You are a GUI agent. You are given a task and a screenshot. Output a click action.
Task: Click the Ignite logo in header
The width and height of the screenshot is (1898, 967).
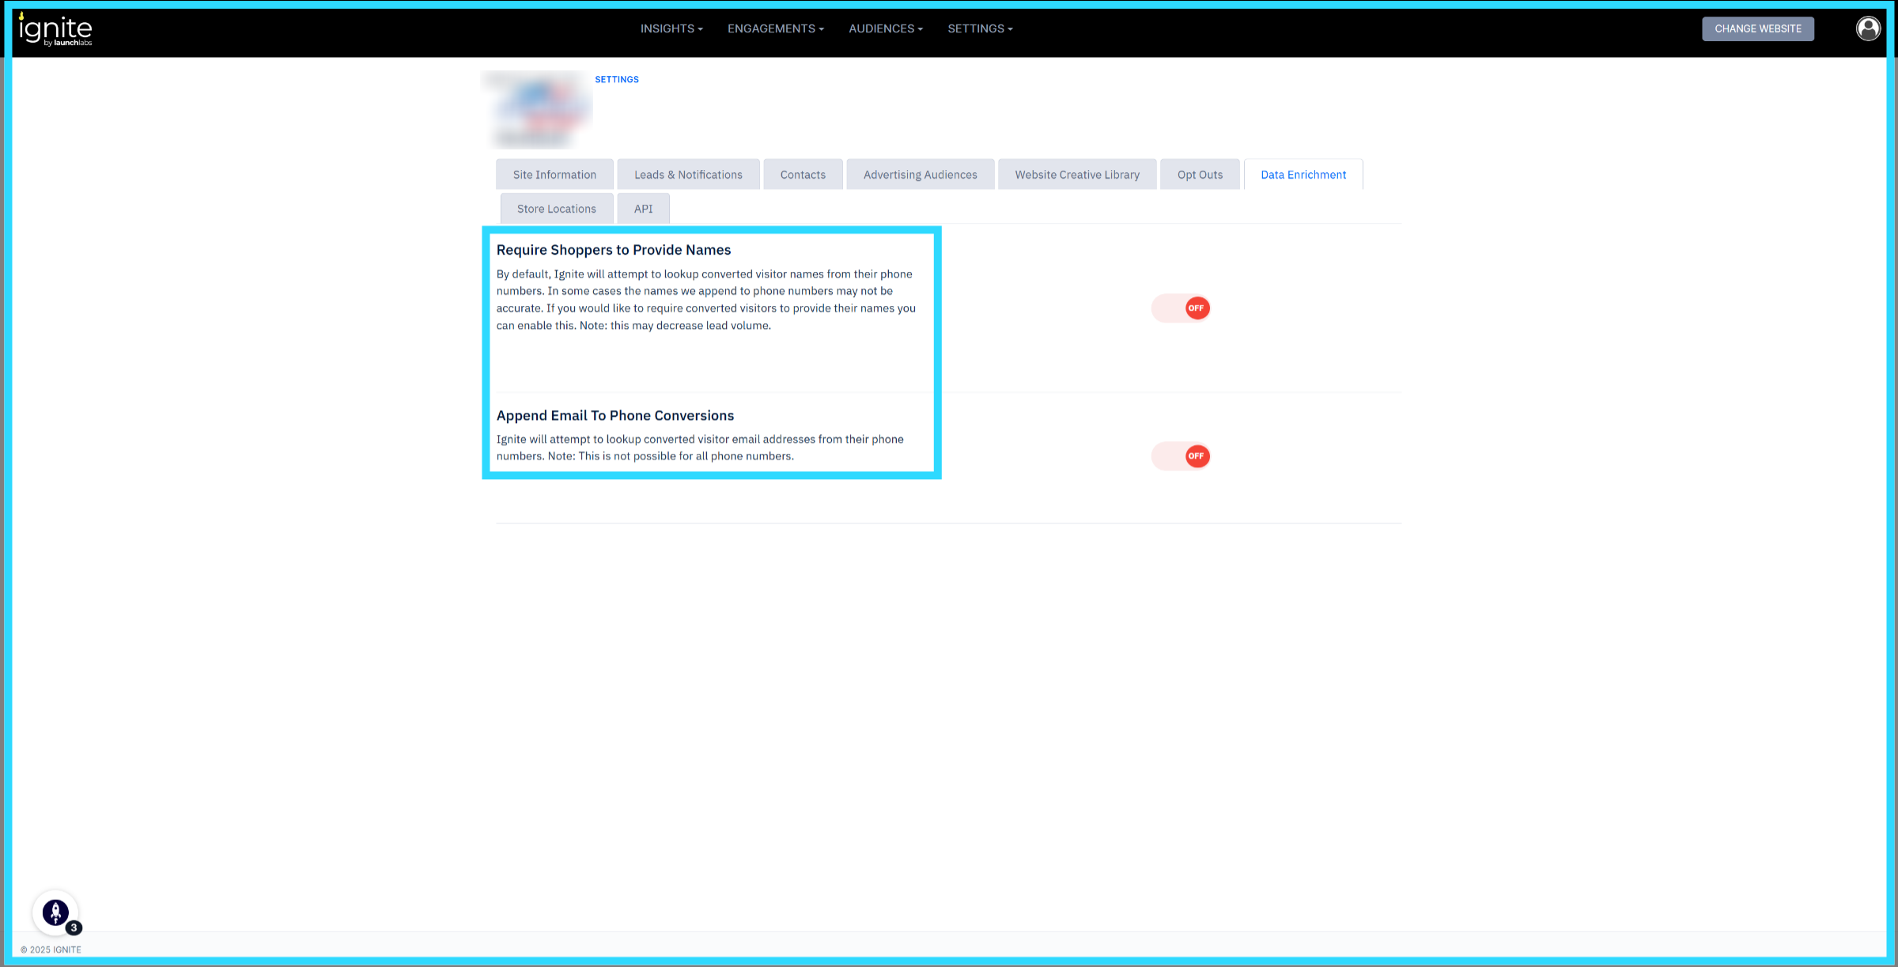point(55,30)
